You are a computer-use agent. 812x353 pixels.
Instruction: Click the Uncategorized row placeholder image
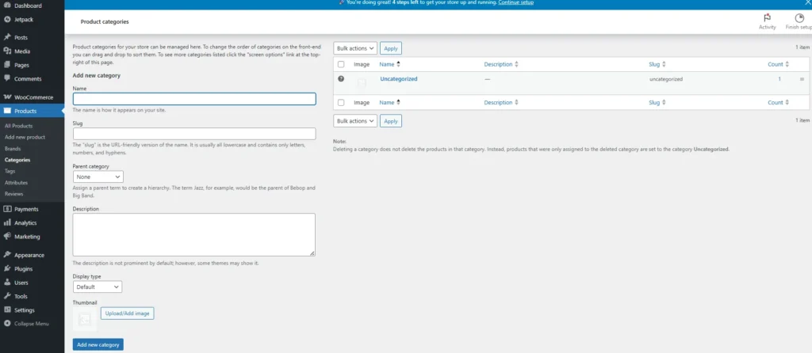(x=362, y=82)
